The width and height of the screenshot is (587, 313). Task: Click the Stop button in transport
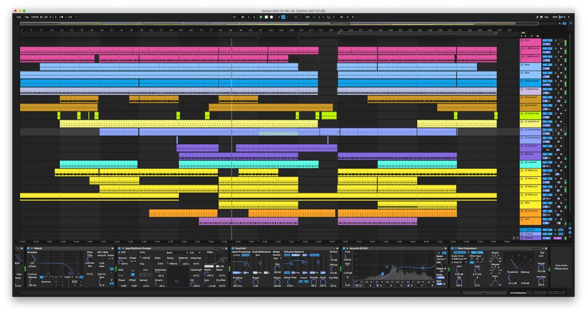(x=266, y=17)
